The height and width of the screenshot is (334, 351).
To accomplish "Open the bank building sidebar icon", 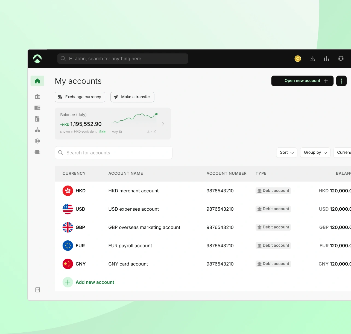I will [x=37, y=97].
